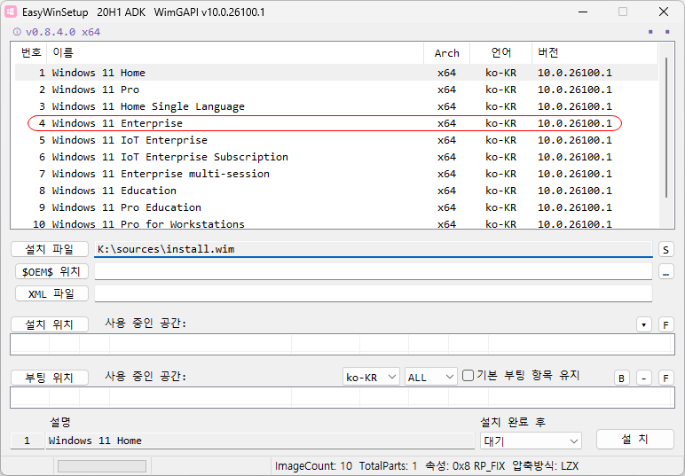The width and height of the screenshot is (685, 476).
Task: Select Windows 11 Enterprise multi-session row
Action: coord(336,174)
